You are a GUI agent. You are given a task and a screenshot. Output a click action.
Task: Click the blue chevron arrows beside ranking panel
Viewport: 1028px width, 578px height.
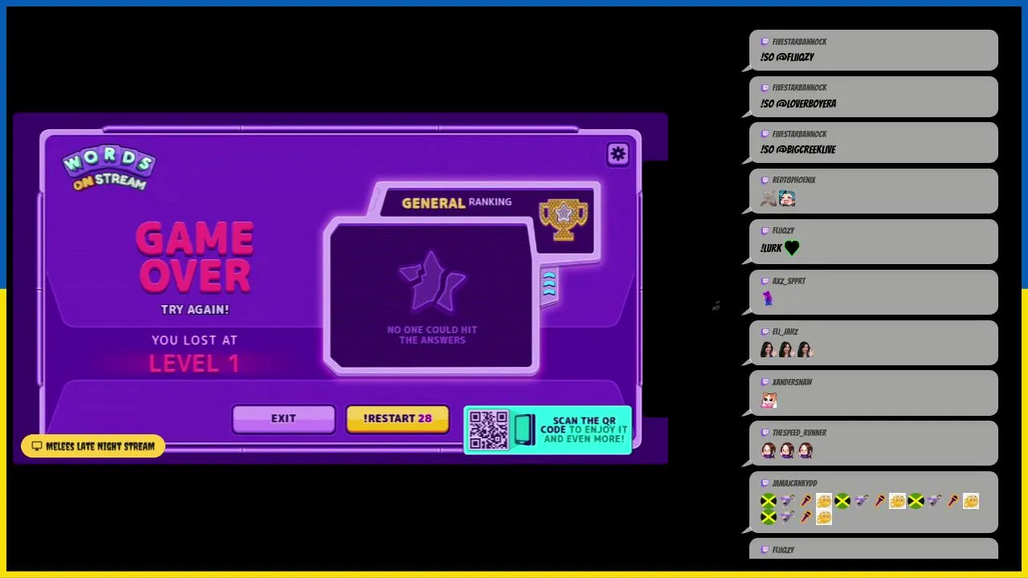point(549,283)
